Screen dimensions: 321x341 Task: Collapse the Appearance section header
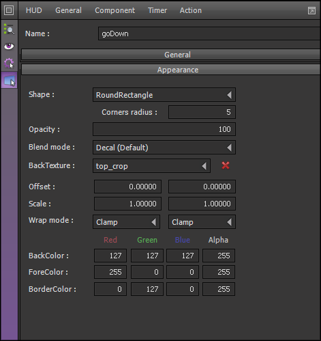click(171, 70)
